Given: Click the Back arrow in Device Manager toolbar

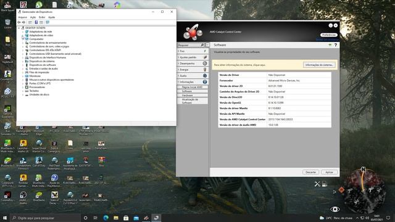Looking at the screenshot, I should click(x=19, y=22).
